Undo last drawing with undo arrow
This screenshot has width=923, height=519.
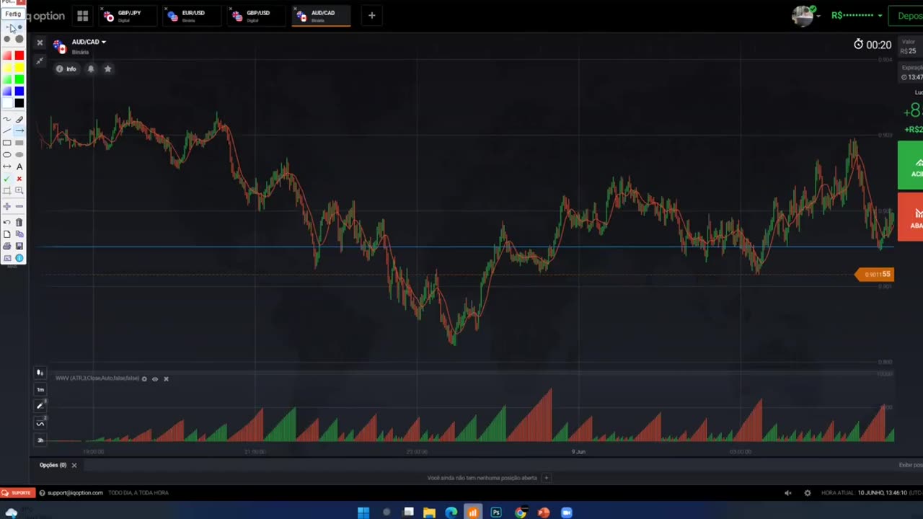point(7,222)
